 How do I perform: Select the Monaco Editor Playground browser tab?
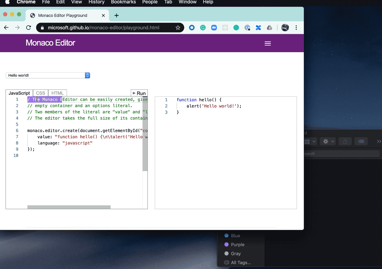click(x=67, y=15)
